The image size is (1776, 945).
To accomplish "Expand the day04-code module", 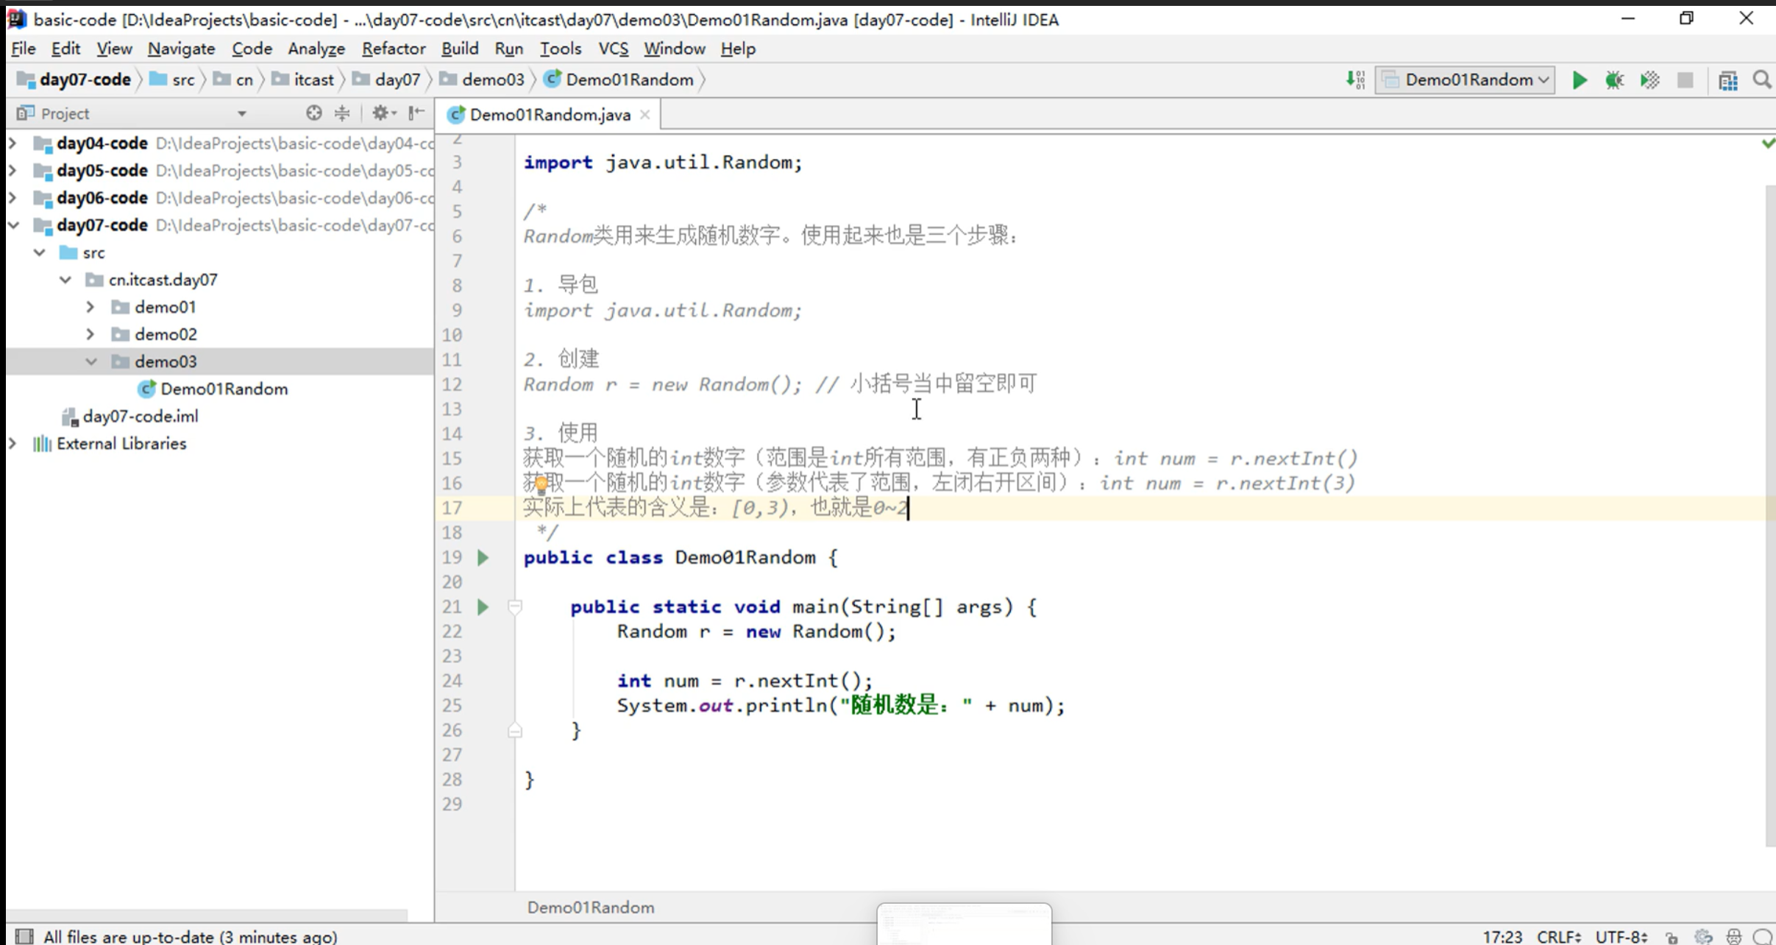I will (13, 143).
